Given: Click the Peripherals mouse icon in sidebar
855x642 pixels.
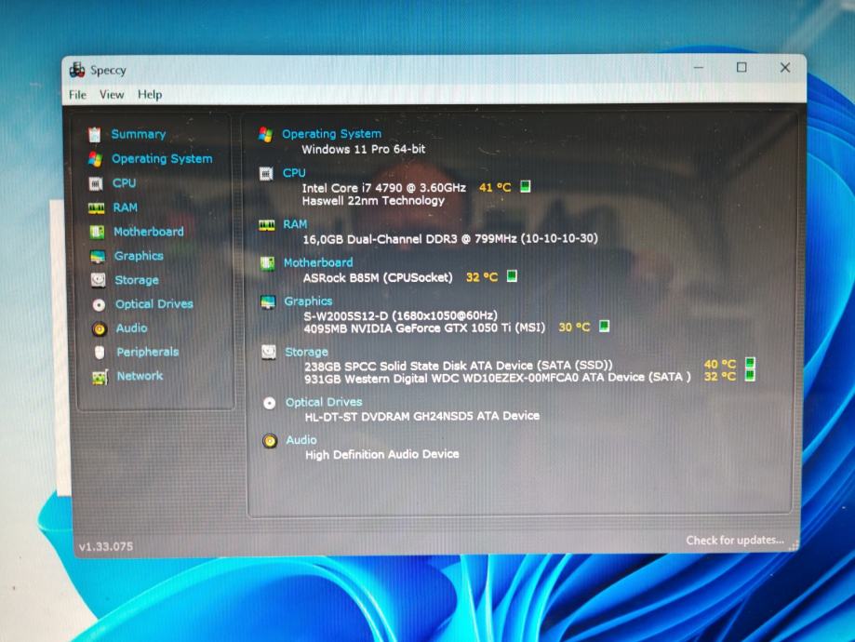Looking at the screenshot, I should 100,353.
